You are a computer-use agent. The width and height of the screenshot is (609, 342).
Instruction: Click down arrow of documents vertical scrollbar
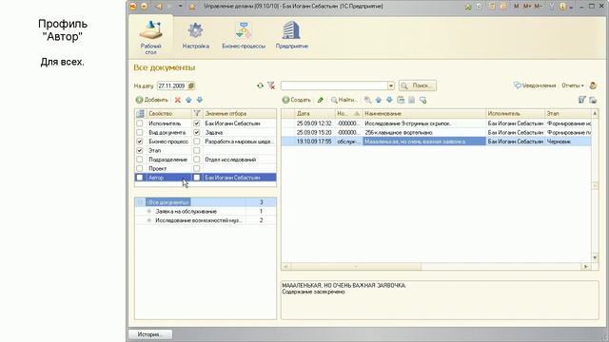point(595,257)
